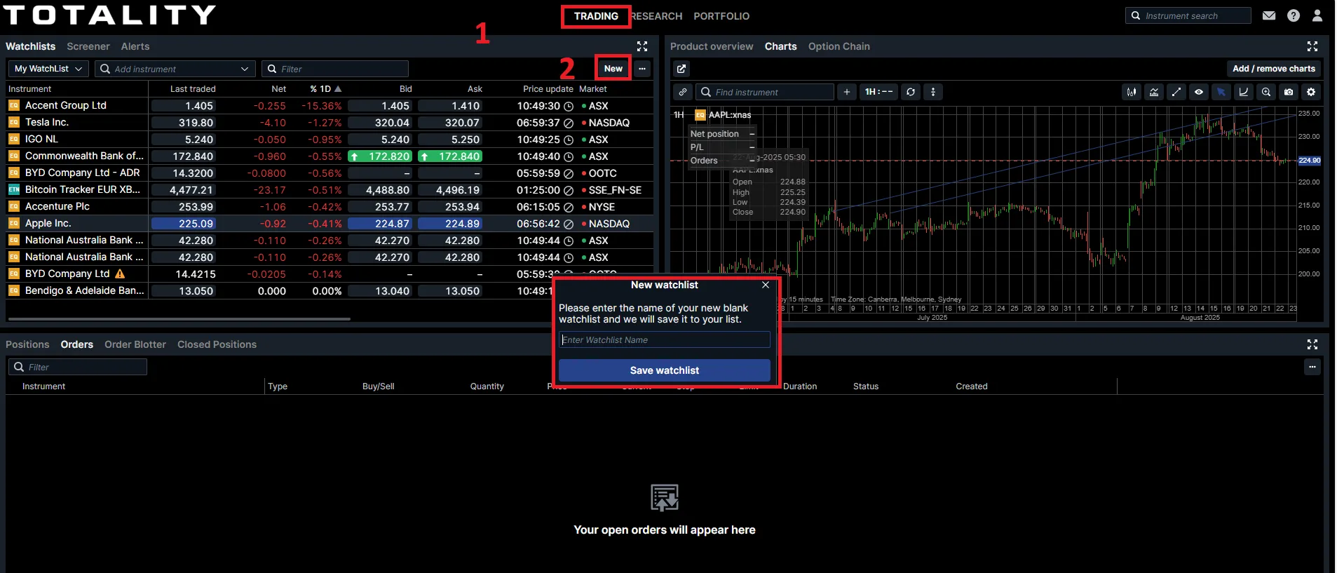Image resolution: width=1337 pixels, height=573 pixels.
Task: Click the EQ icon beside Tesla Inc.
Action: 13,122
